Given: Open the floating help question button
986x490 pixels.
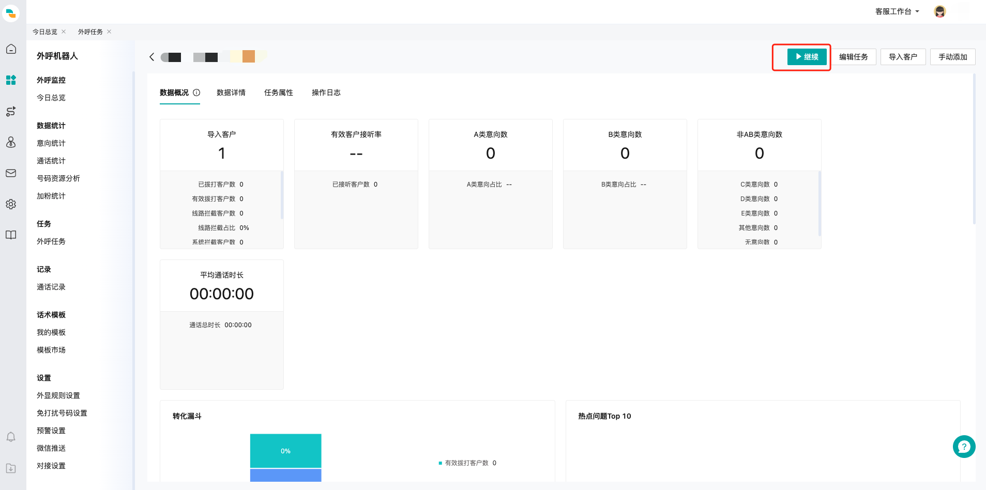Looking at the screenshot, I should tap(964, 447).
